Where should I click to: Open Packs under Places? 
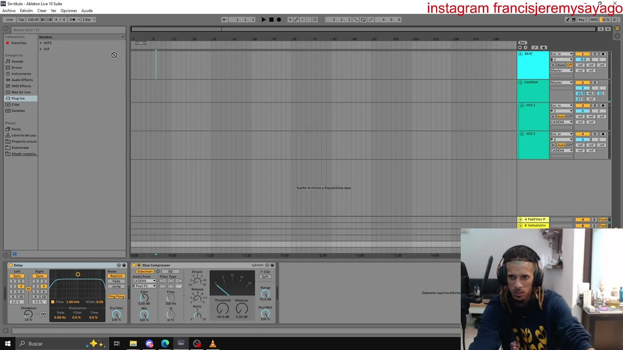pyautogui.click(x=16, y=129)
